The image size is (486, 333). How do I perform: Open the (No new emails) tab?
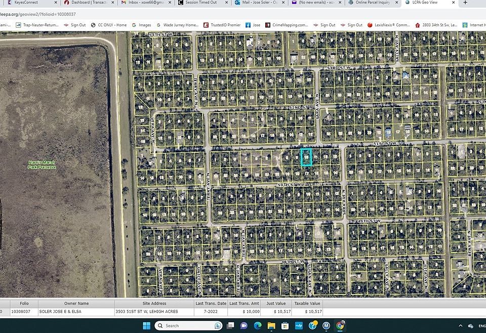point(317,3)
